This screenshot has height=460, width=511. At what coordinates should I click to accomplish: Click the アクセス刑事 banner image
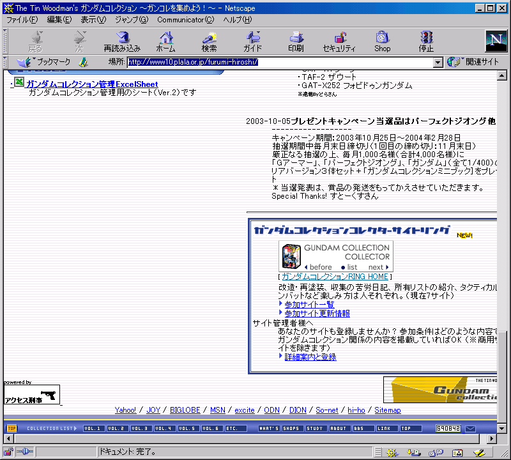click(x=32, y=394)
